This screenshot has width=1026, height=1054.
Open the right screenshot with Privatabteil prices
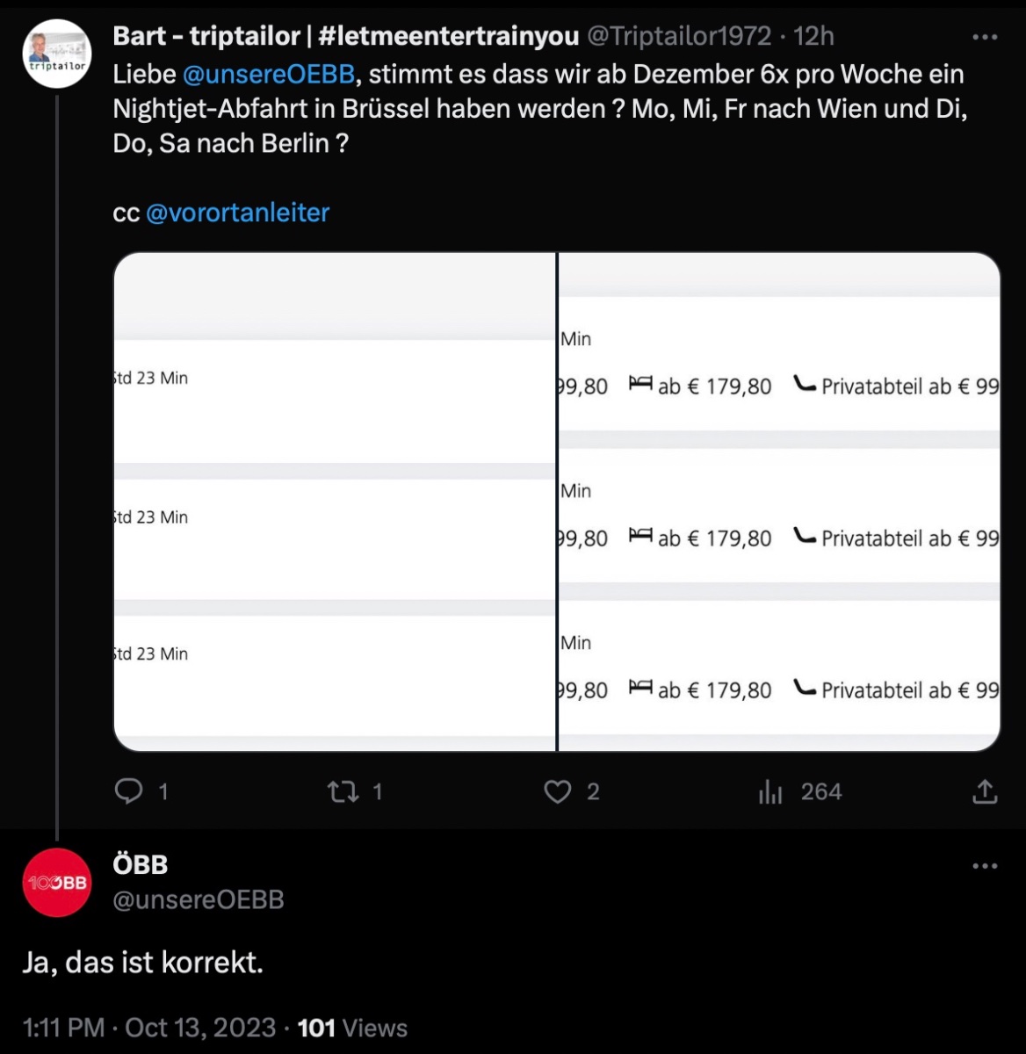[779, 502]
